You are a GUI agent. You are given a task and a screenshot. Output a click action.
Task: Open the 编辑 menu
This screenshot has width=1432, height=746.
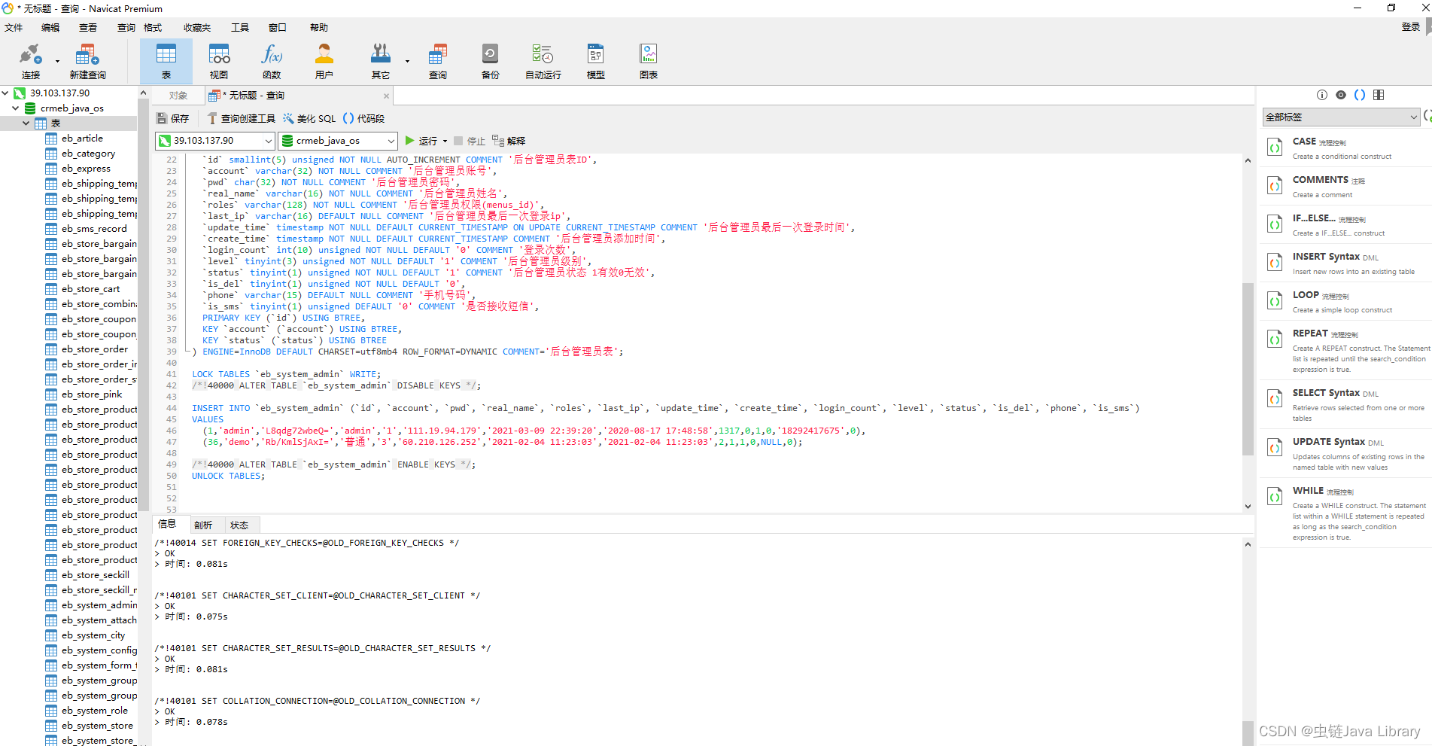pyautogui.click(x=50, y=28)
